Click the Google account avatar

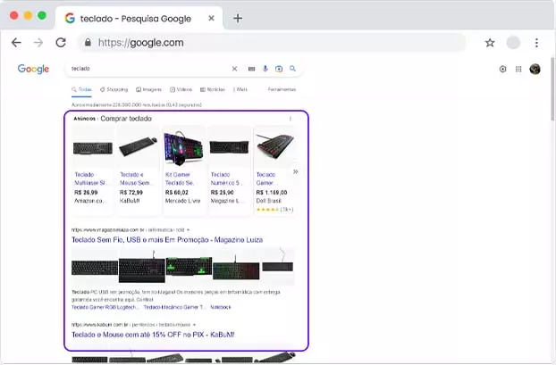[x=535, y=69]
